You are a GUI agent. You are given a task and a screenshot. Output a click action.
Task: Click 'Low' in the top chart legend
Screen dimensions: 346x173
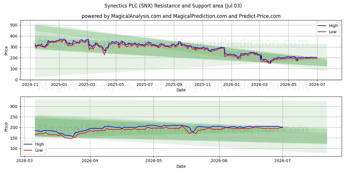coord(333,32)
